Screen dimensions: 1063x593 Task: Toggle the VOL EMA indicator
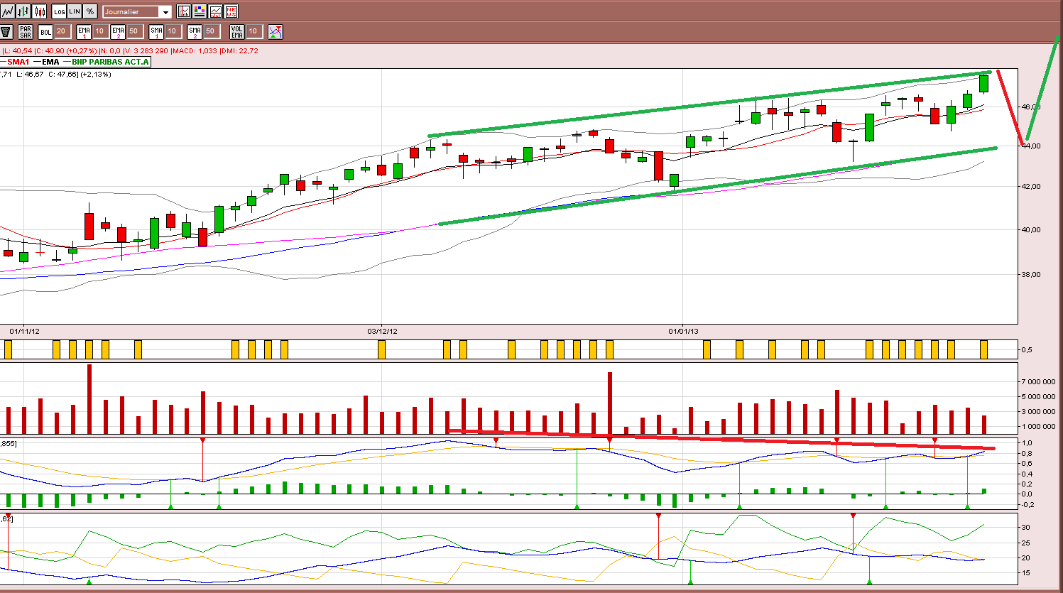pyautogui.click(x=237, y=31)
